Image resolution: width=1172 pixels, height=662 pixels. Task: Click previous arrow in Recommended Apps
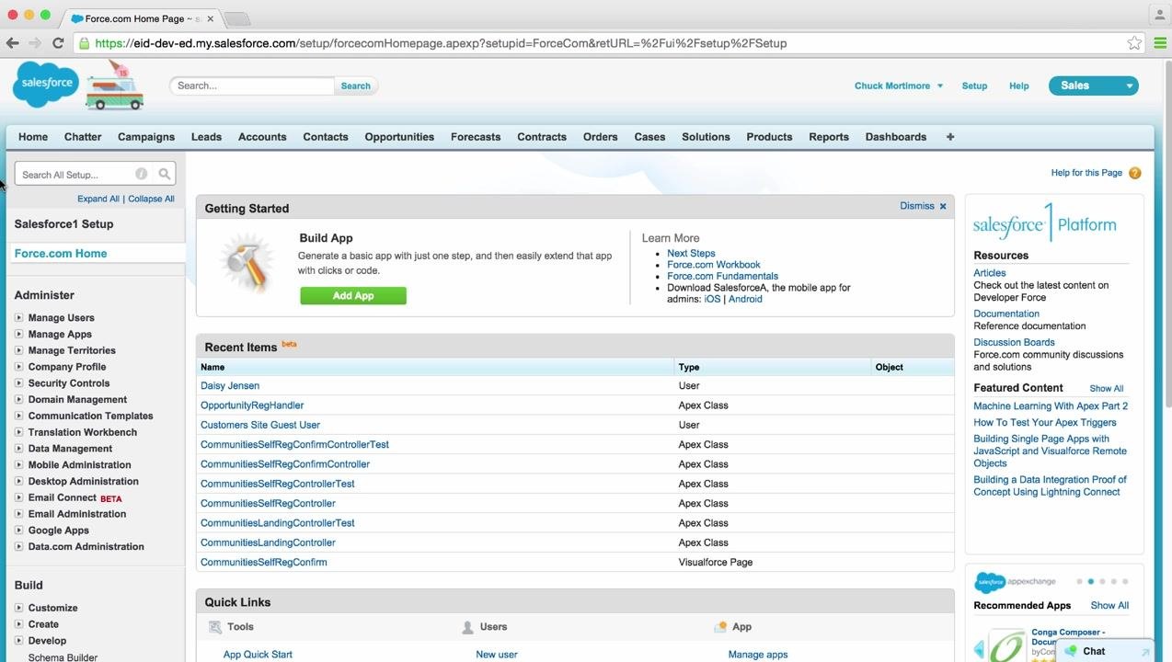click(979, 650)
